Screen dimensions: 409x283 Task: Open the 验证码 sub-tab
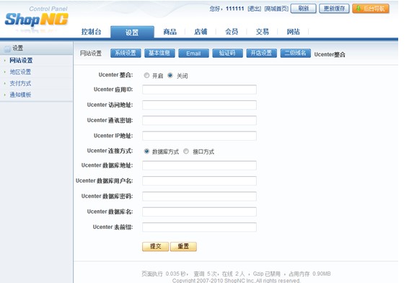(227, 53)
